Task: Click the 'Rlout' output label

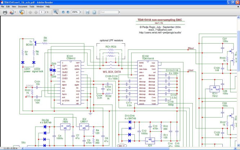Action: pyautogui.click(x=191, y=48)
